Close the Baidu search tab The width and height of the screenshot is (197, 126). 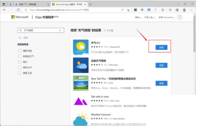48,4
